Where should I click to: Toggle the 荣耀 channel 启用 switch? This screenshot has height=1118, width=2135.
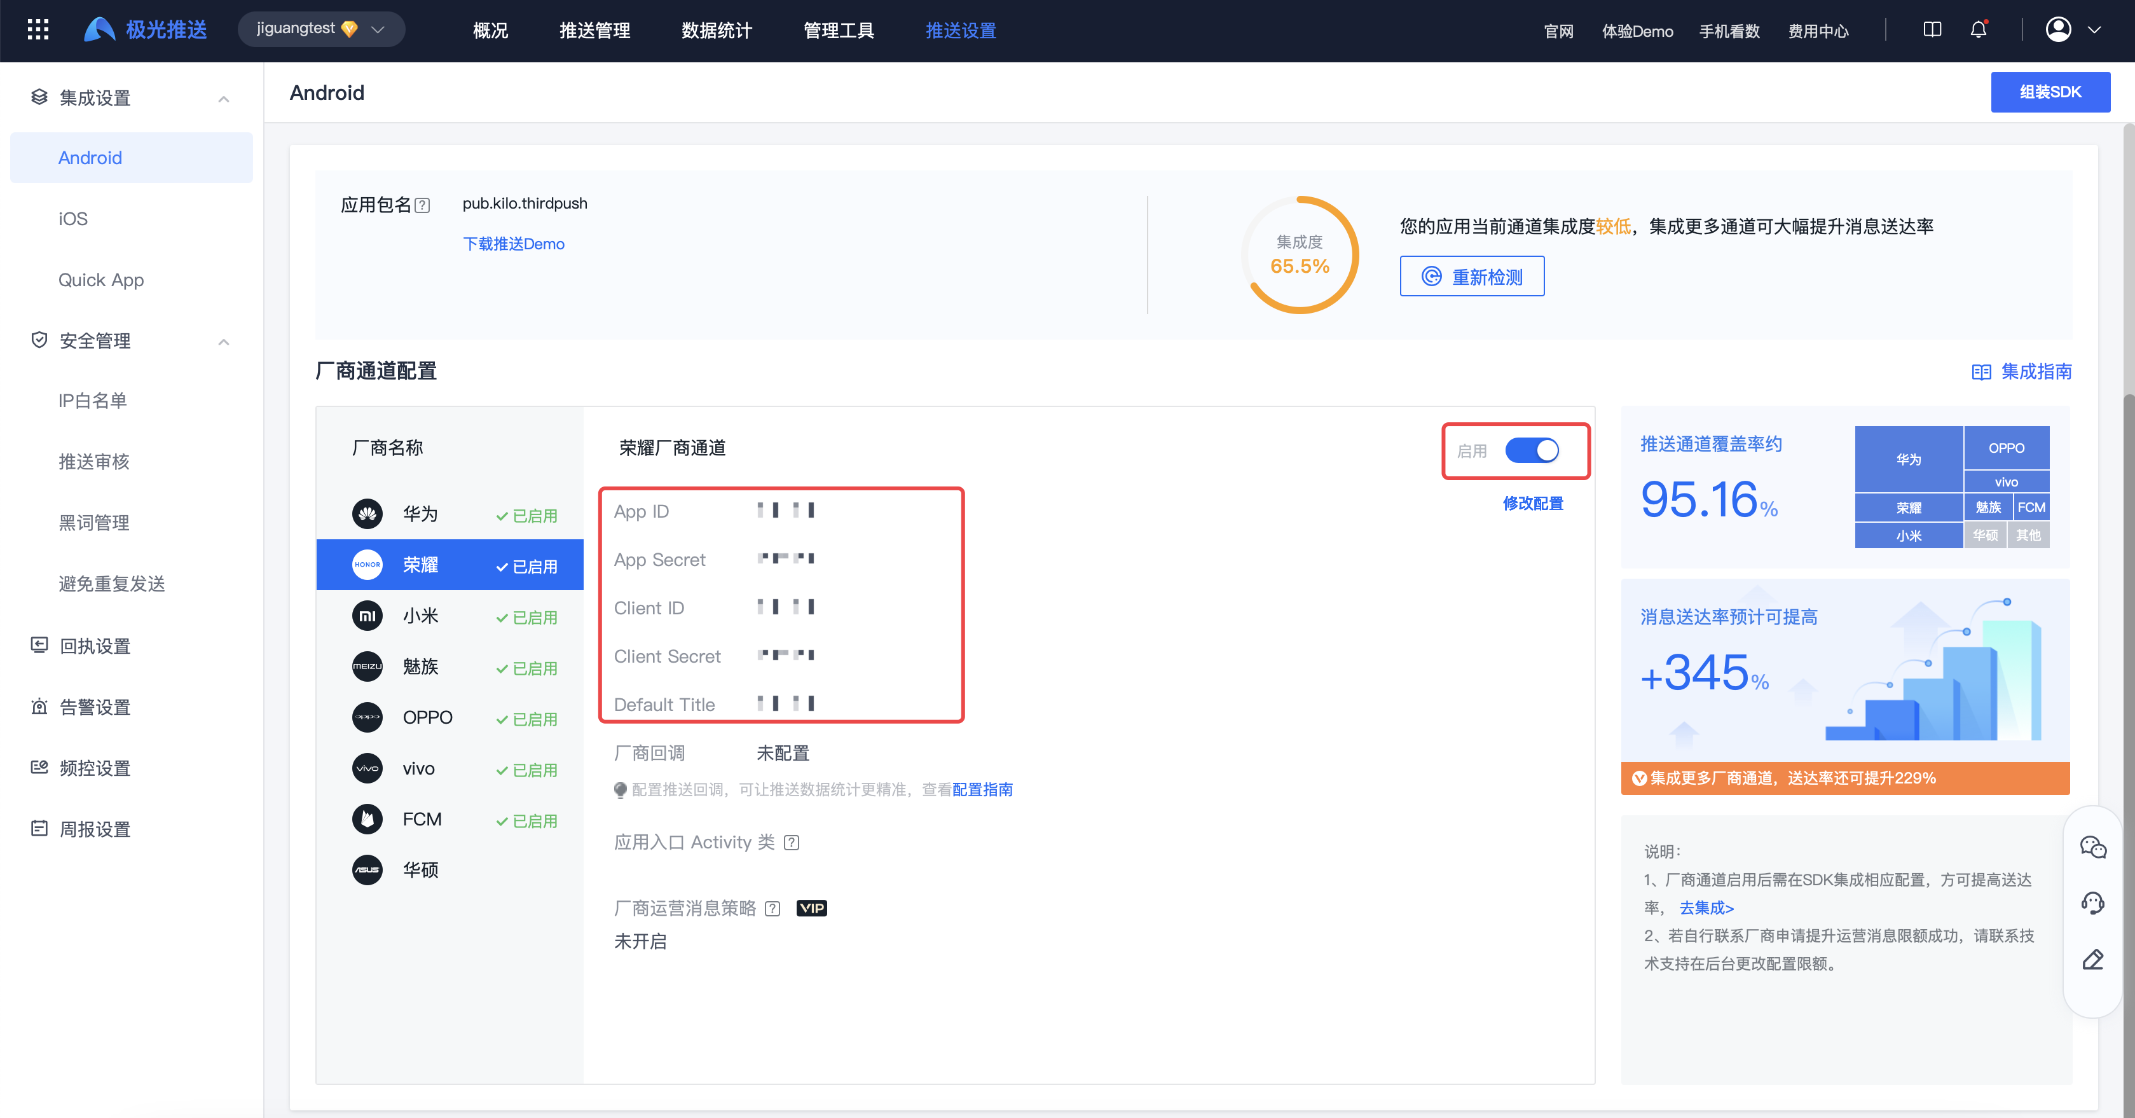point(1532,451)
